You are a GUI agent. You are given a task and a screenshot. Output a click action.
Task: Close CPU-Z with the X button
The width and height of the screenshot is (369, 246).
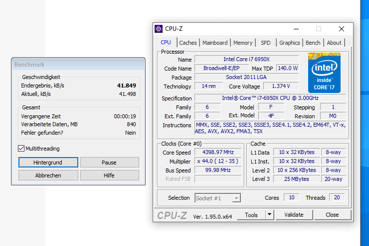tap(342, 29)
